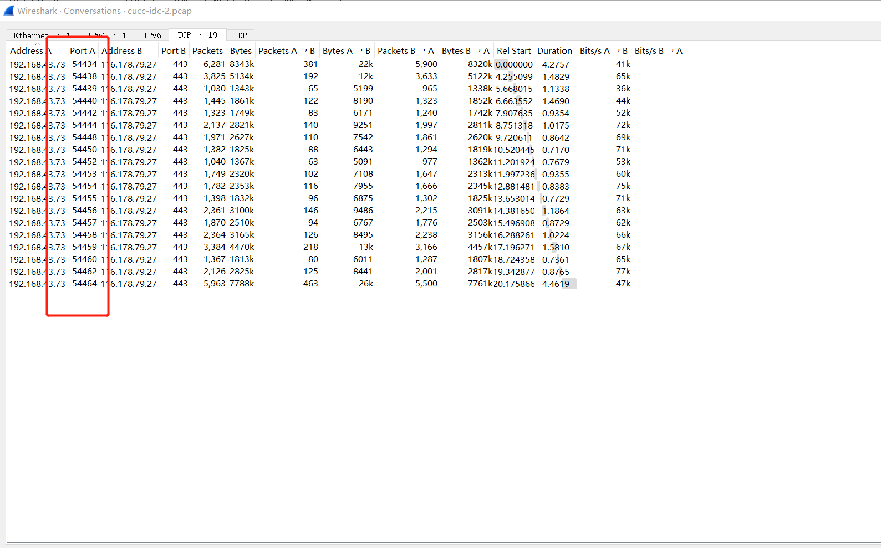Open the IPv6 tab
The height and width of the screenshot is (548, 881).
152,35
